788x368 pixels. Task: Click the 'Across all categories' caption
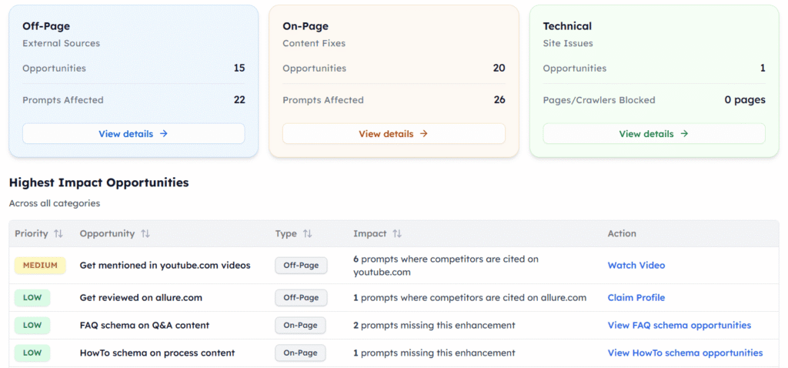pos(55,203)
